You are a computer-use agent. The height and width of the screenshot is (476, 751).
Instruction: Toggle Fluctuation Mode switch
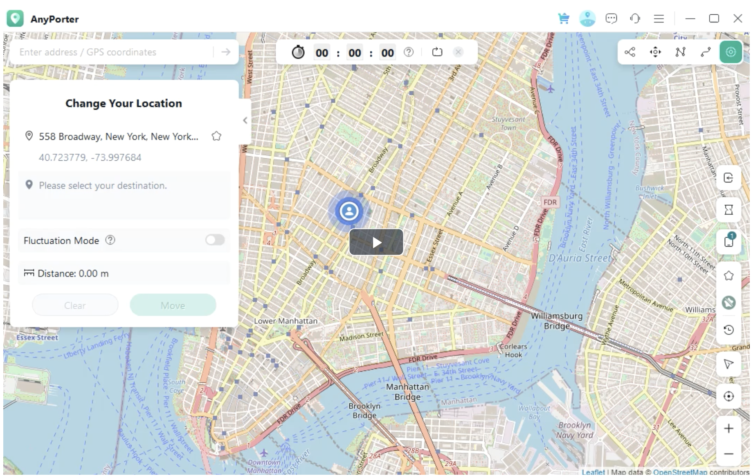pos(215,240)
